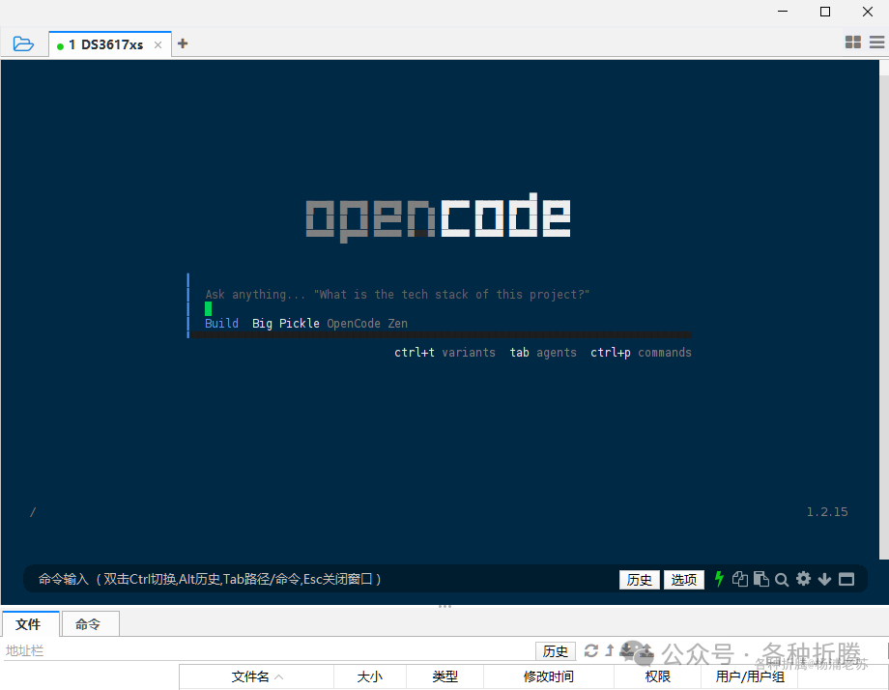Click the download arrow icon near the gear

click(x=824, y=579)
